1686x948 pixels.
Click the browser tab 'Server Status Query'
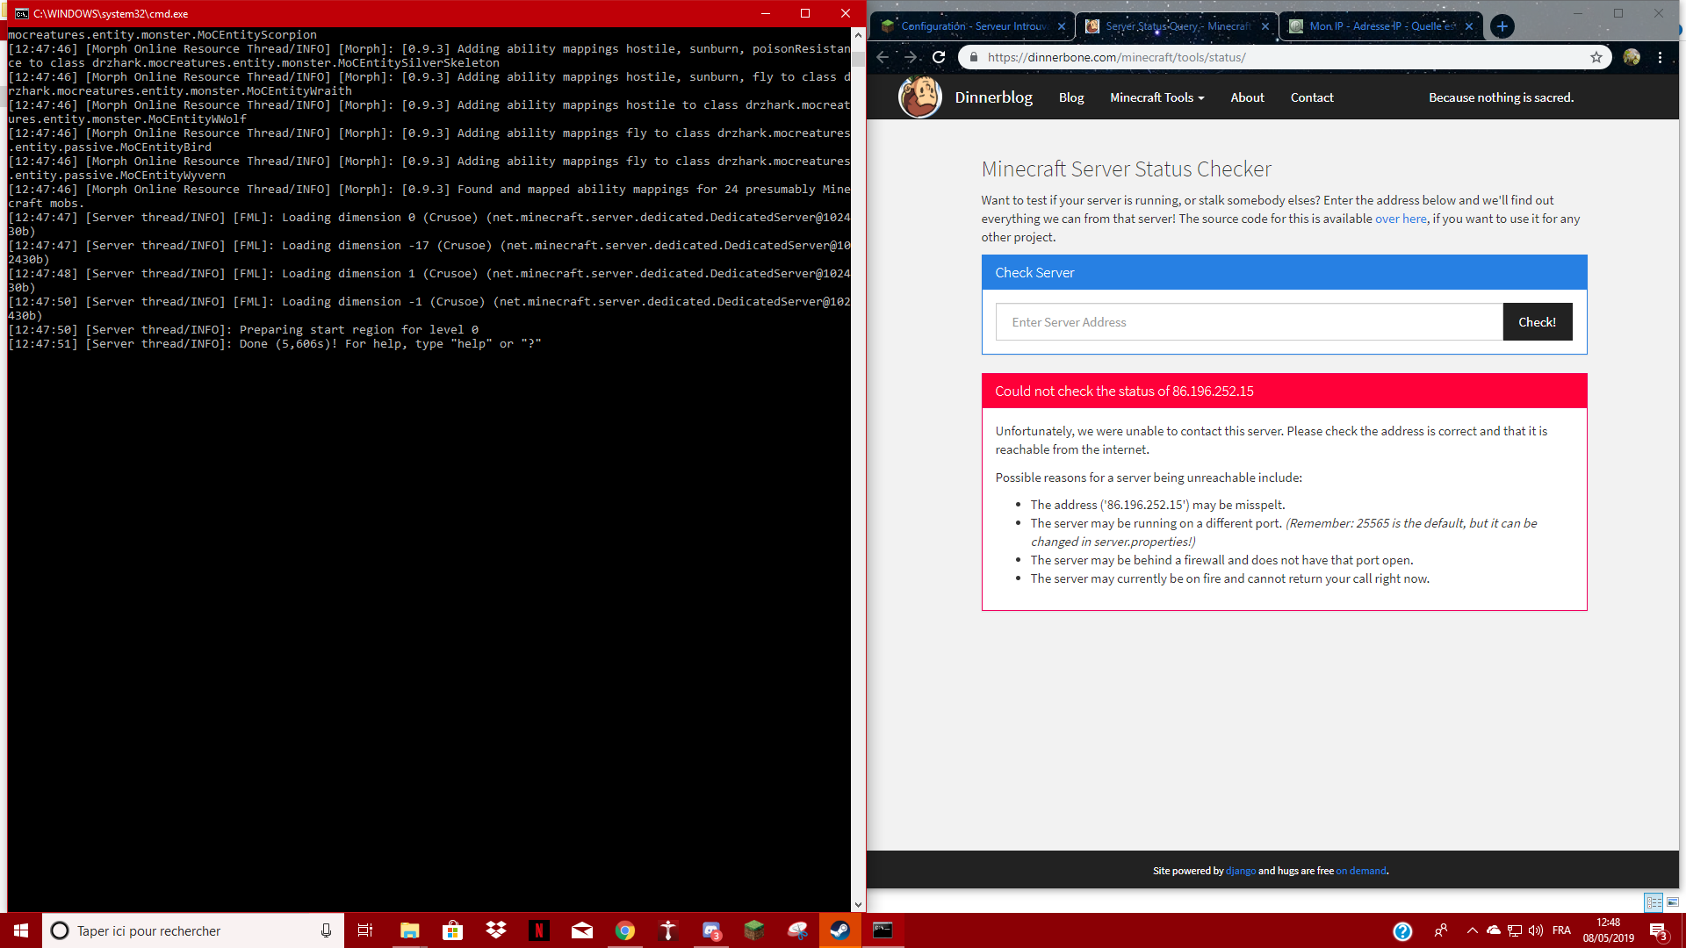coord(1177,25)
